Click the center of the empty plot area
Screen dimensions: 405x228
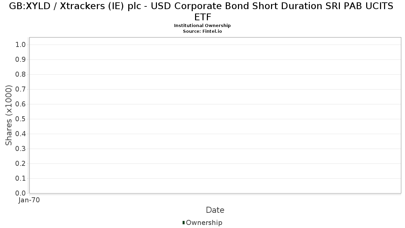tap(215, 115)
